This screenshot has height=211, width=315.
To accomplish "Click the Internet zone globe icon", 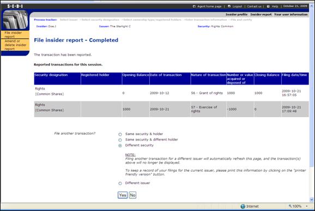I will [243, 207].
